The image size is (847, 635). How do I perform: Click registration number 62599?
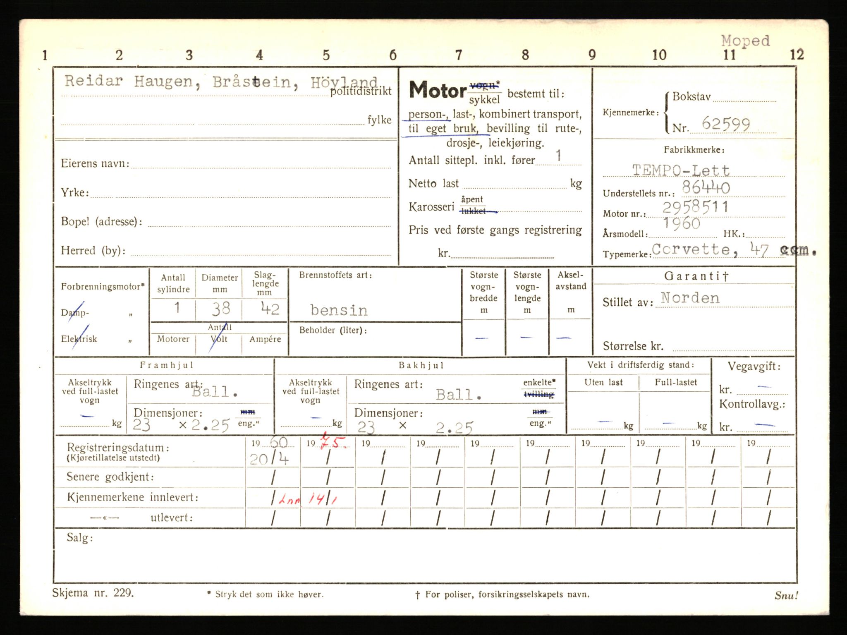pos(726,124)
